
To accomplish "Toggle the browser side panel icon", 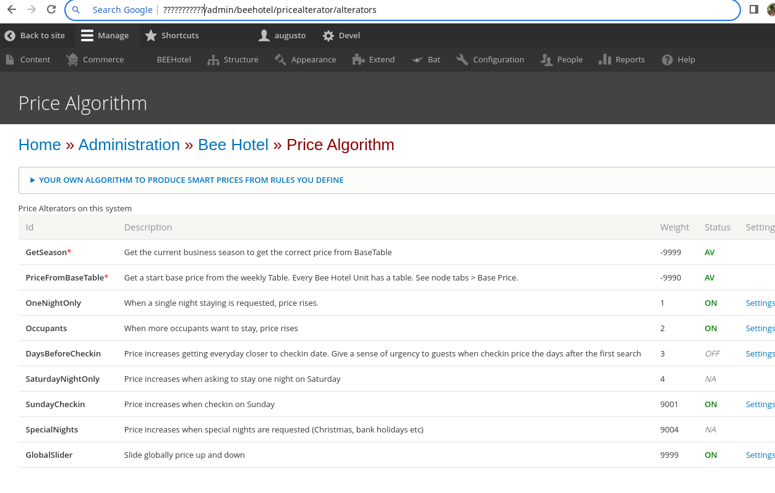I will [x=754, y=9].
